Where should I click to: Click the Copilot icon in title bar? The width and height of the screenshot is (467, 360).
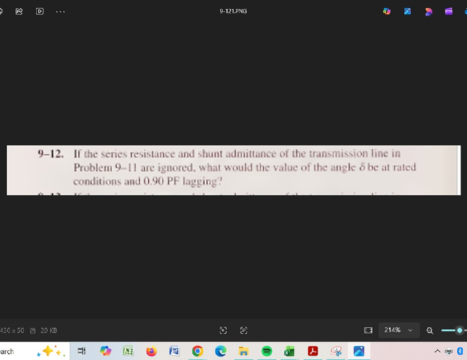pos(386,12)
